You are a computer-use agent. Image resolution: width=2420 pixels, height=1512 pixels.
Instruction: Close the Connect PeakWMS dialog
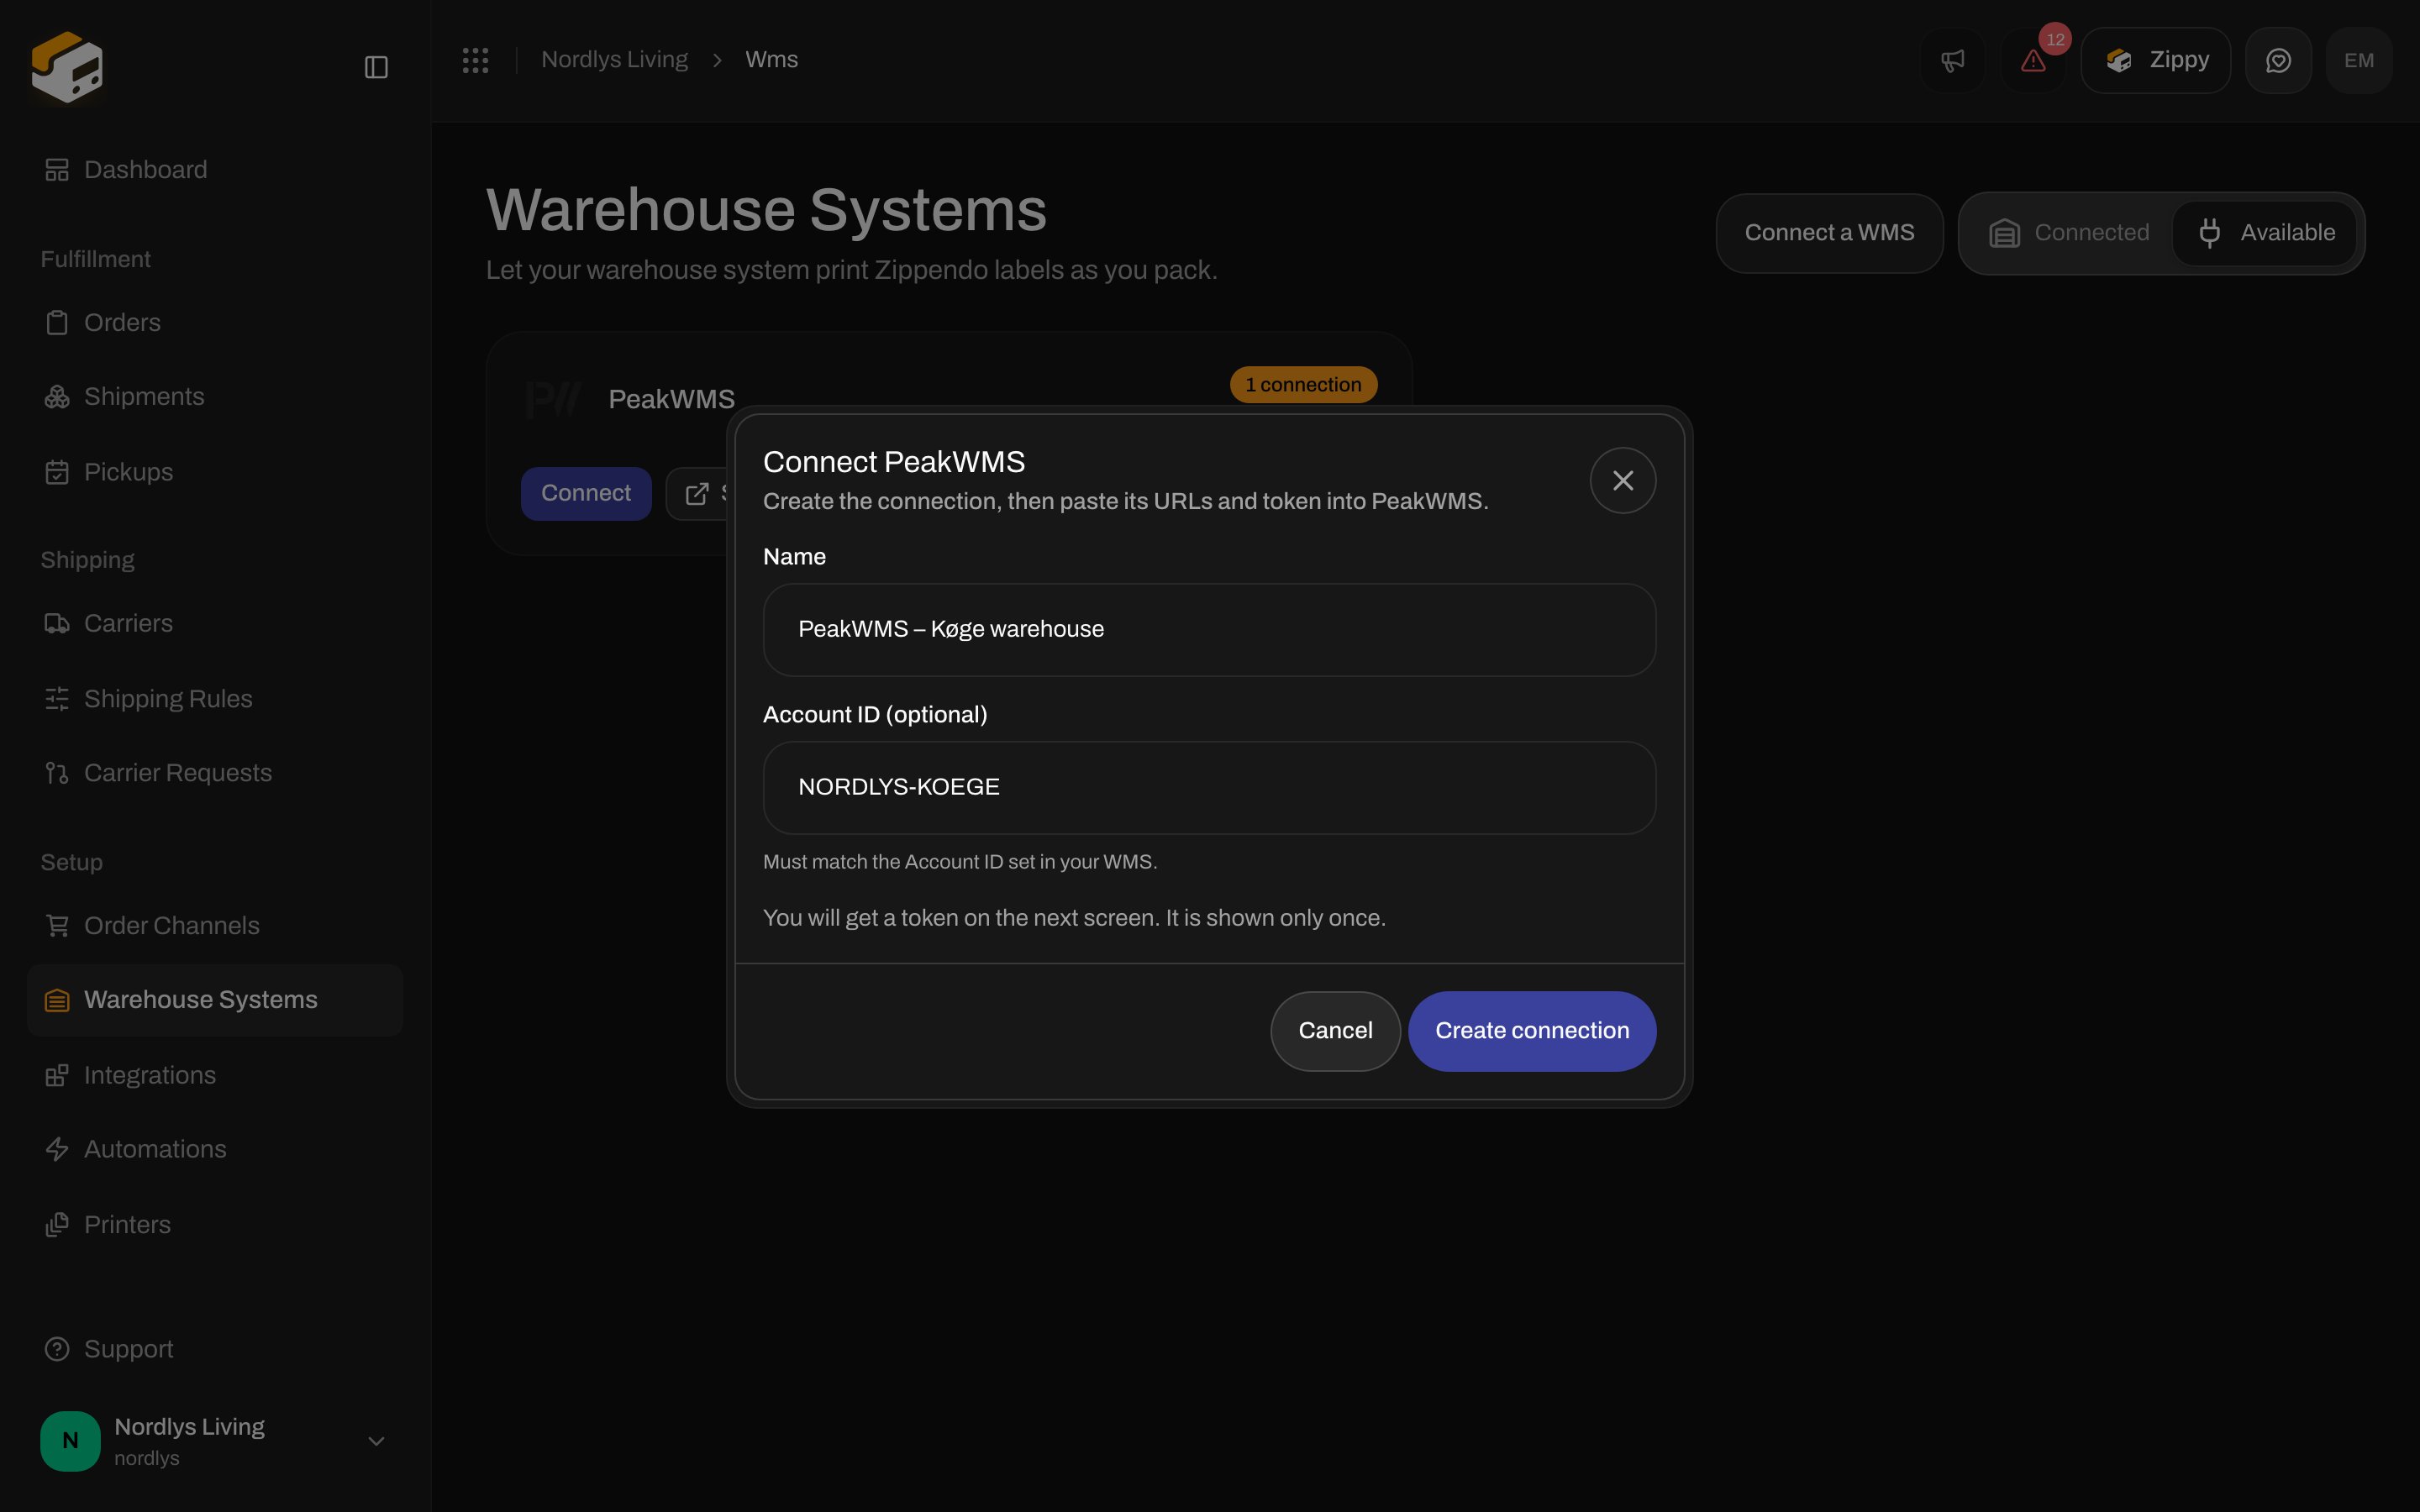1622,481
